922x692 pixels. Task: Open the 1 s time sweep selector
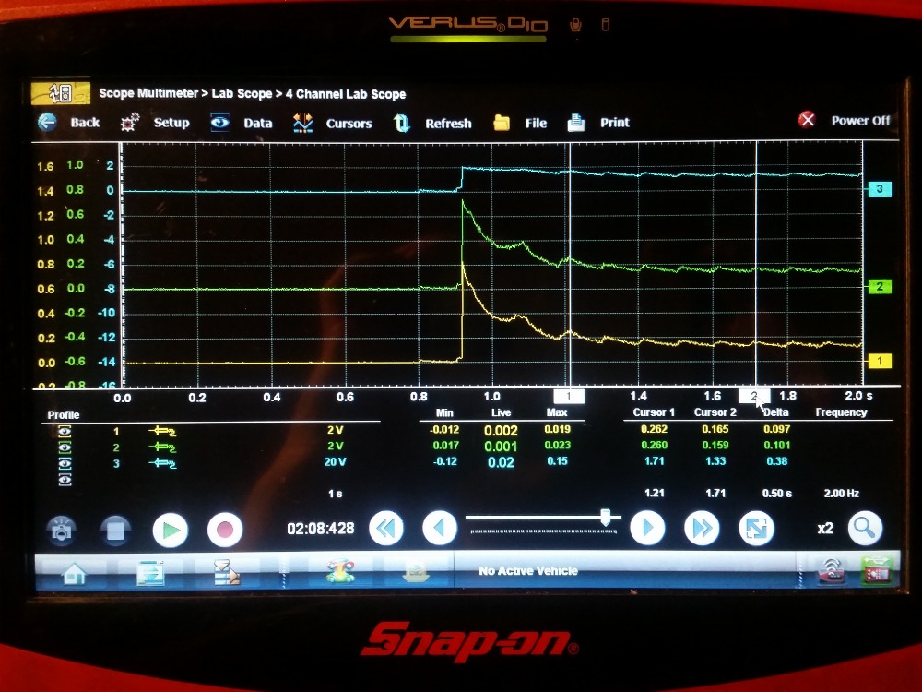click(335, 494)
